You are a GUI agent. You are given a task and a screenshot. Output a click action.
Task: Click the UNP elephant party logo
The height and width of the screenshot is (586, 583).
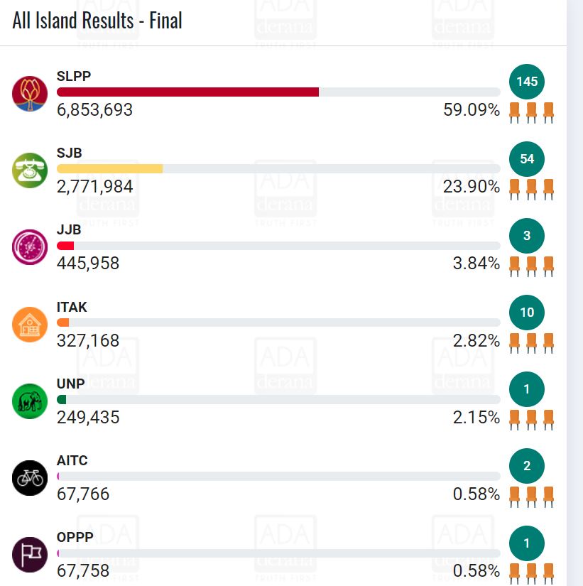pos(30,401)
